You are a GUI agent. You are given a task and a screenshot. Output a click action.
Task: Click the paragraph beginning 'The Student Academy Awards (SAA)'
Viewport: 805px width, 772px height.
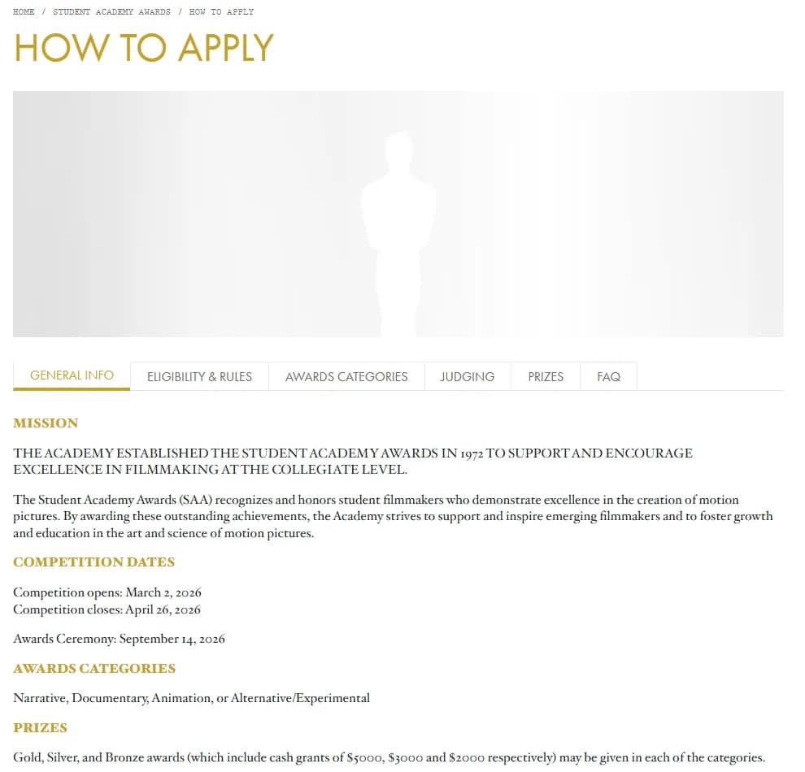tap(393, 516)
